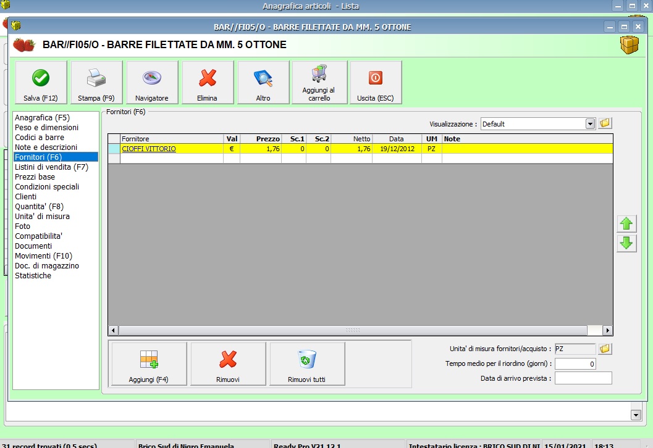Click the Fornitore column header
653x448 pixels.
(x=172, y=139)
